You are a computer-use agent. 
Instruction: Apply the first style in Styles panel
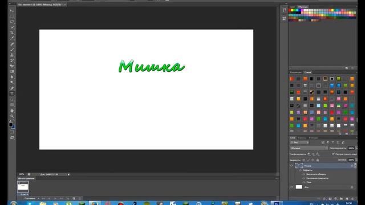[291, 79]
